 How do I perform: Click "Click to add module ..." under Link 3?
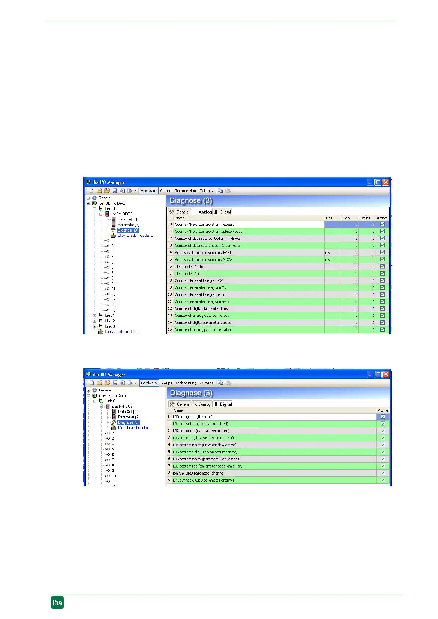click(x=122, y=332)
